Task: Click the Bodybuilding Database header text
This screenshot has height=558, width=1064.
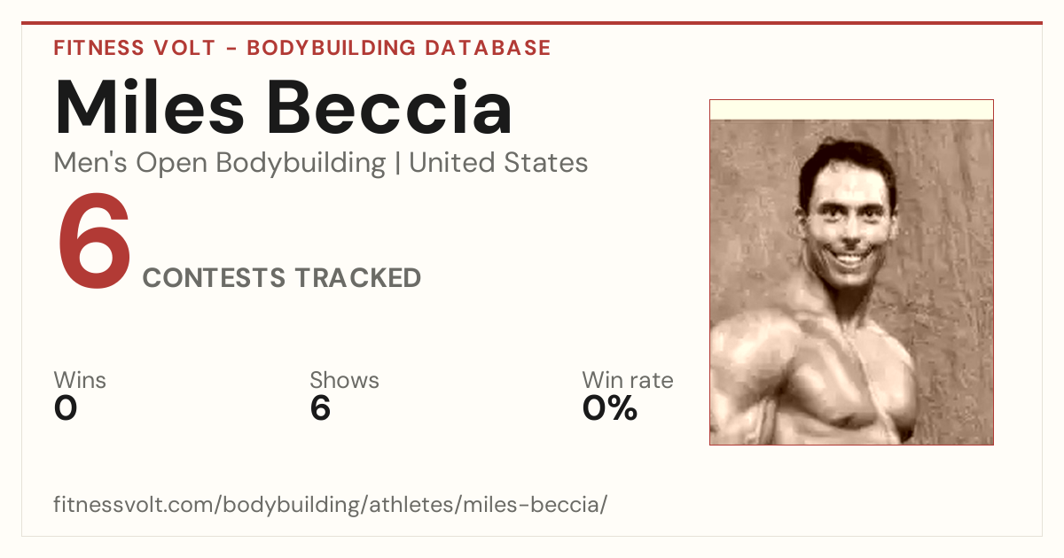Action: (x=399, y=48)
